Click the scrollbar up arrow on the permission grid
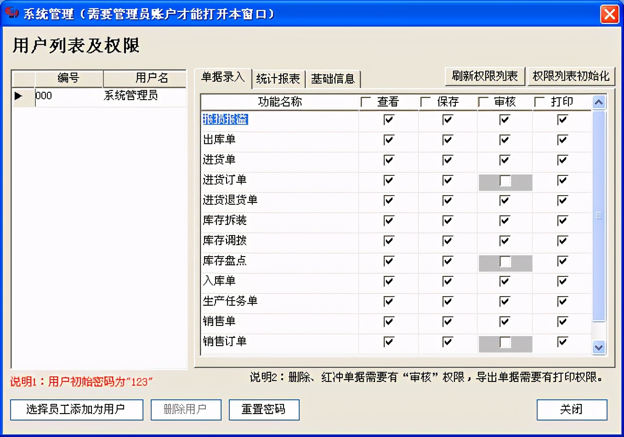This screenshot has width=624, height=437. point(599,102)
